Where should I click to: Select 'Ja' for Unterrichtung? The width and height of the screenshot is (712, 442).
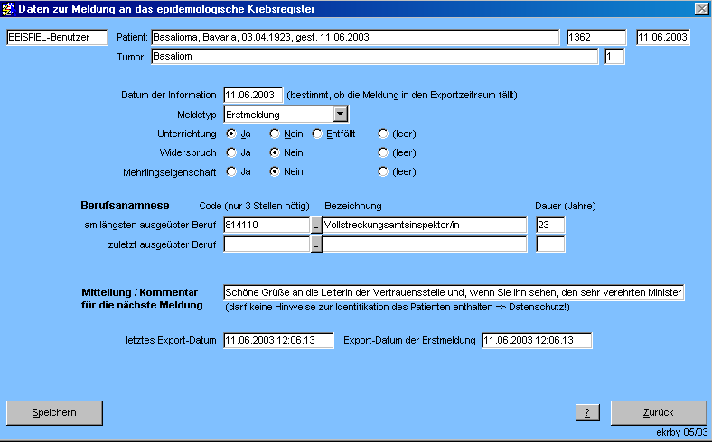pos(231,134)
